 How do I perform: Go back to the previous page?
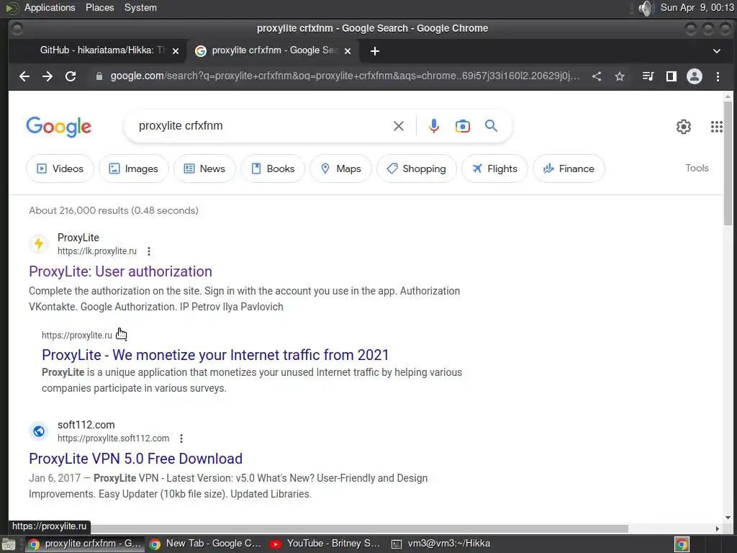[24, 76]
